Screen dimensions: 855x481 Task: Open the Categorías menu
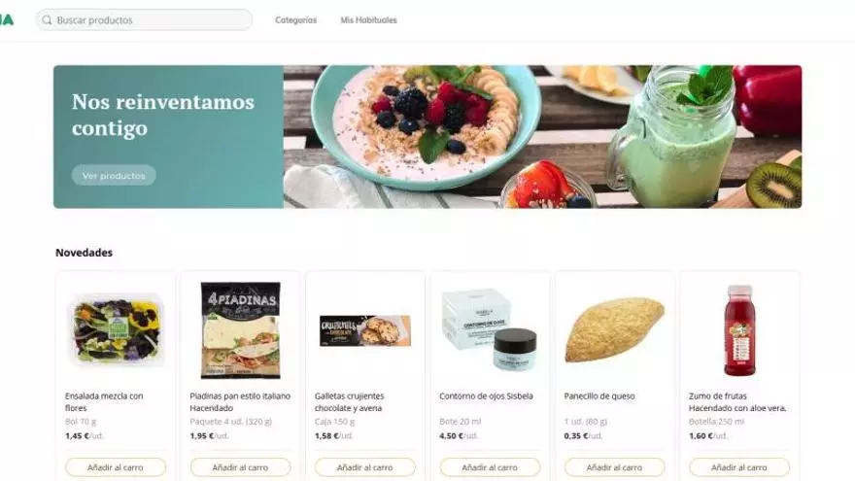tap(295, 20)
